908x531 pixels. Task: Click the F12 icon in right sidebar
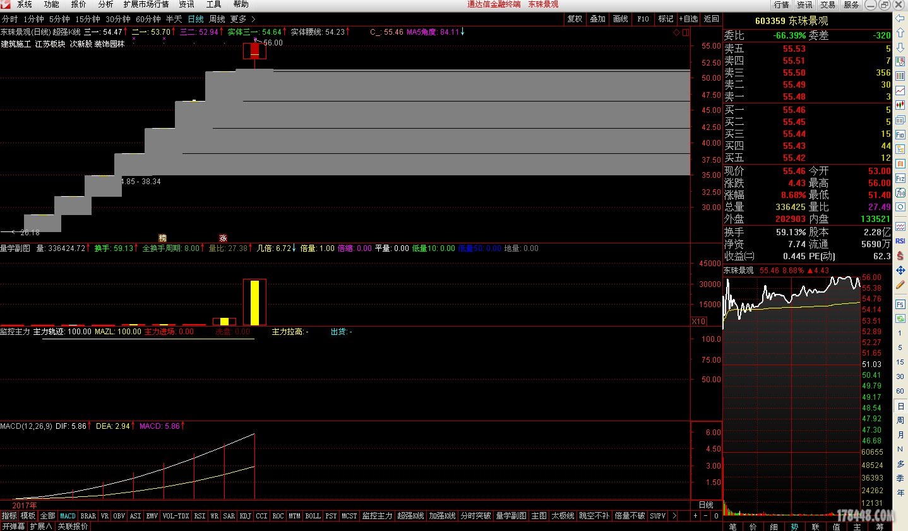(x=900, y=178)
